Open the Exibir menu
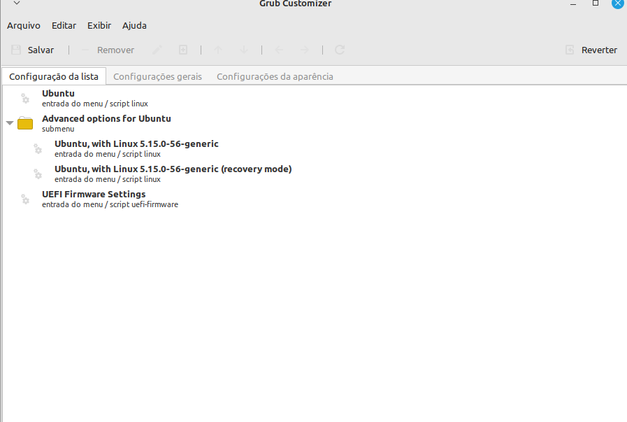 coord(99,26)
